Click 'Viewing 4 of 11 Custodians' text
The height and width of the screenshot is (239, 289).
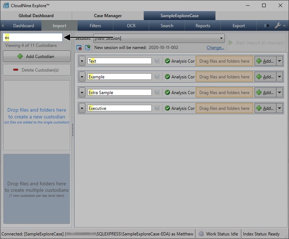[x=31, y=45]
